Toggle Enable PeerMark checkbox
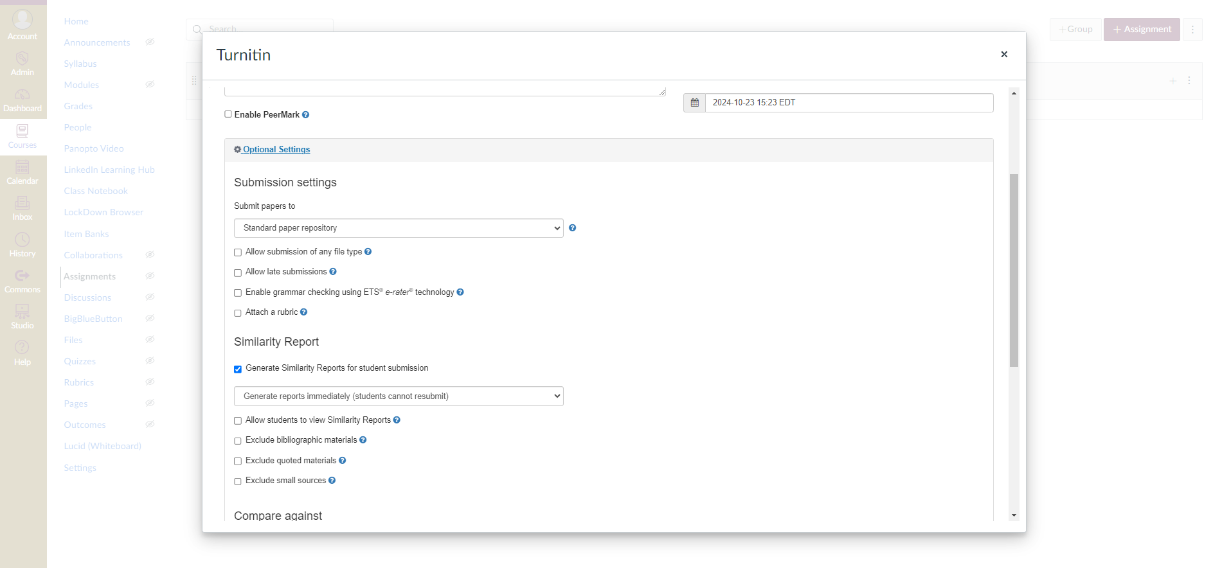The image size is (1213, 568). pos(228,114)
